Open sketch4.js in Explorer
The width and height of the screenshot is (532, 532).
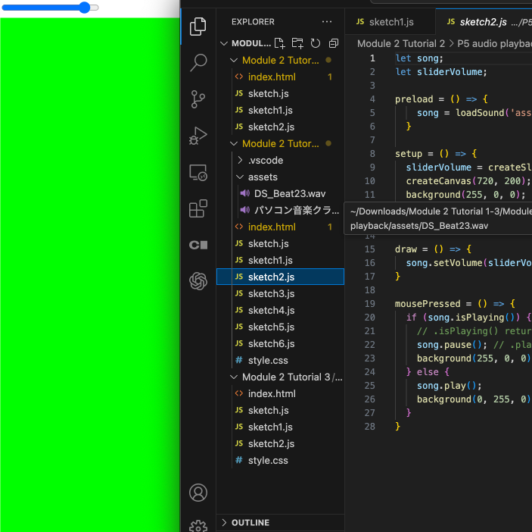click(x=280, y=310)
